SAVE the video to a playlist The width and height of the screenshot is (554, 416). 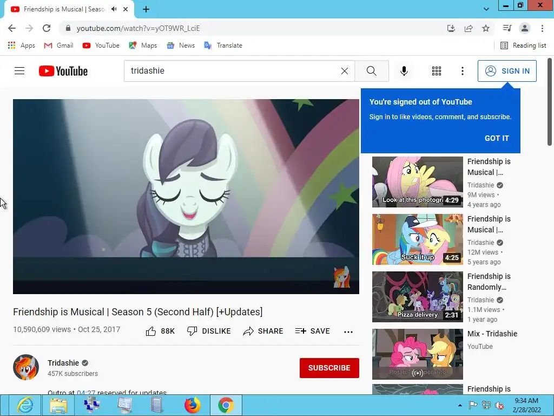312,331
